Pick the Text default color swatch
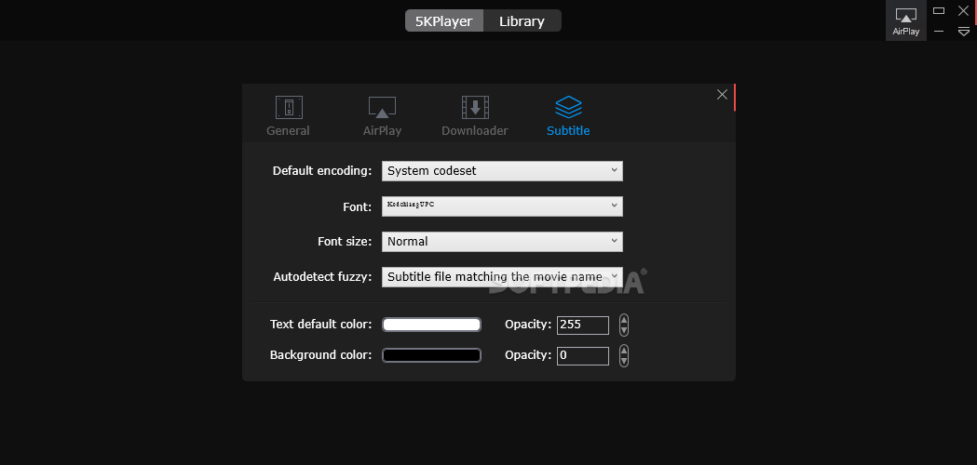This screenshot has width=977, height=465. [431, 325]
